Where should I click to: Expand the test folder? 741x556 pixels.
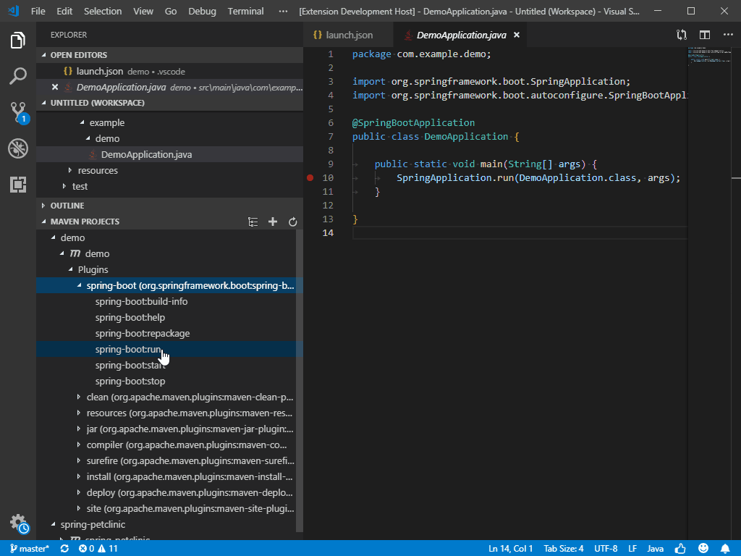point(64,186)
